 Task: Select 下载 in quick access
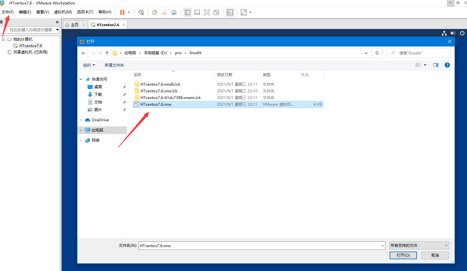coord(98,95)
